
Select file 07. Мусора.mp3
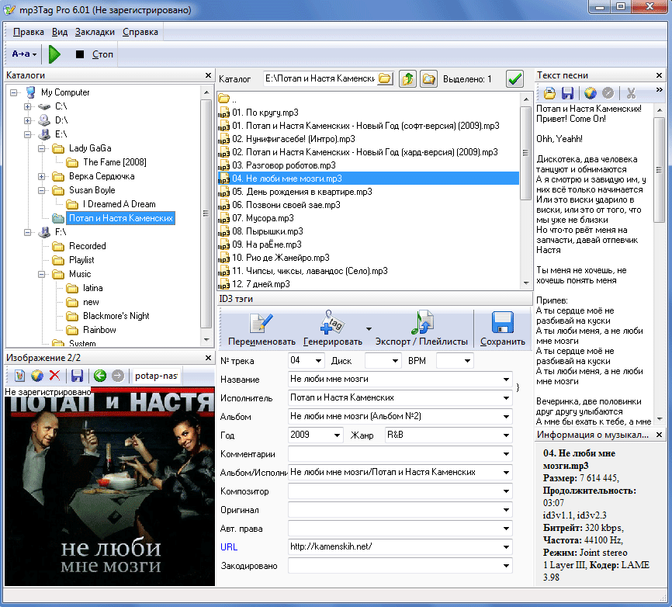click(263, 218)
